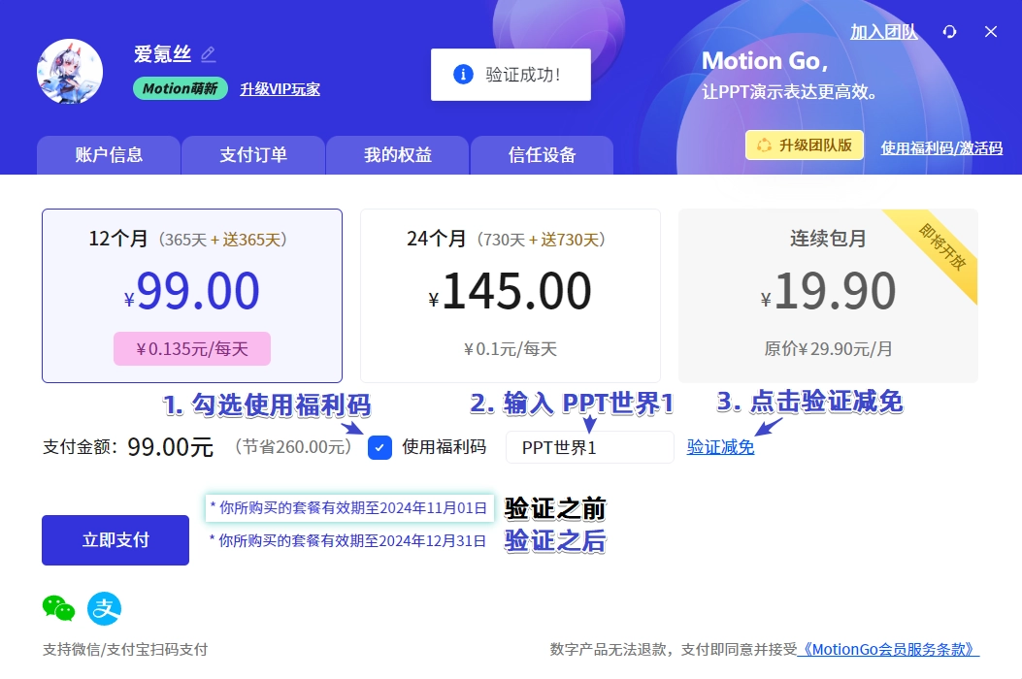Click the 验证减免 link
The image size is (1022, 679).
(x=720, y=447)
